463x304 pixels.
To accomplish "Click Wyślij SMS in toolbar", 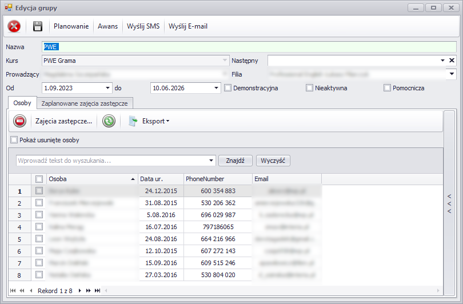I will 143,26.
